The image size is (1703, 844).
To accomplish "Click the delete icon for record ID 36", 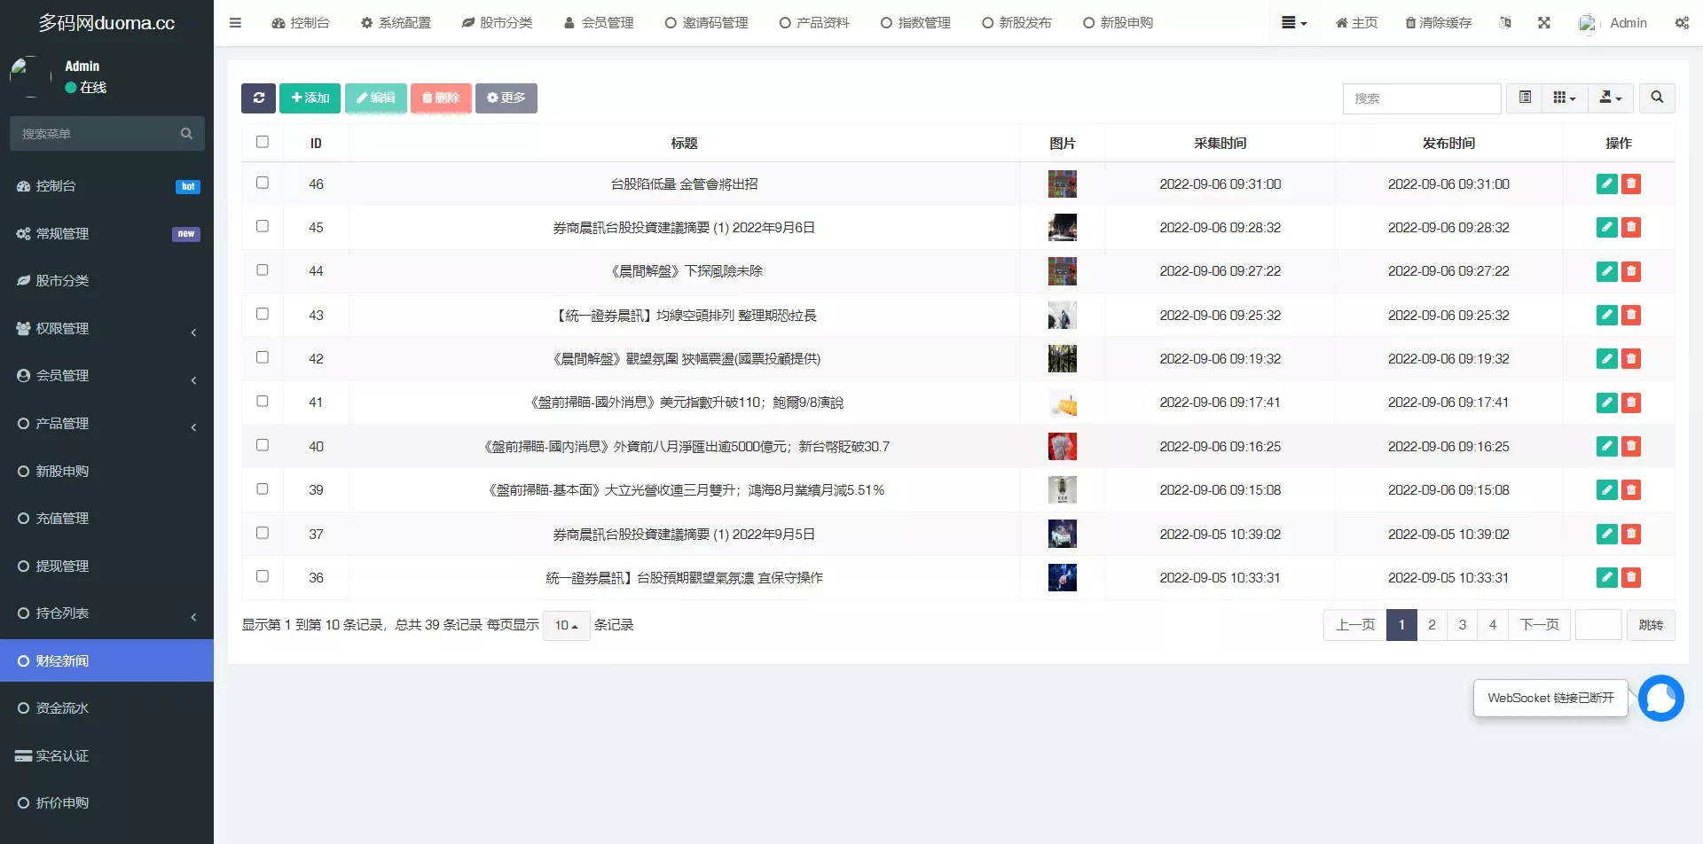I will coord(1631,577).
